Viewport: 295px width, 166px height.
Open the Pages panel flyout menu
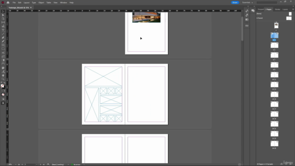click(293, 9)
